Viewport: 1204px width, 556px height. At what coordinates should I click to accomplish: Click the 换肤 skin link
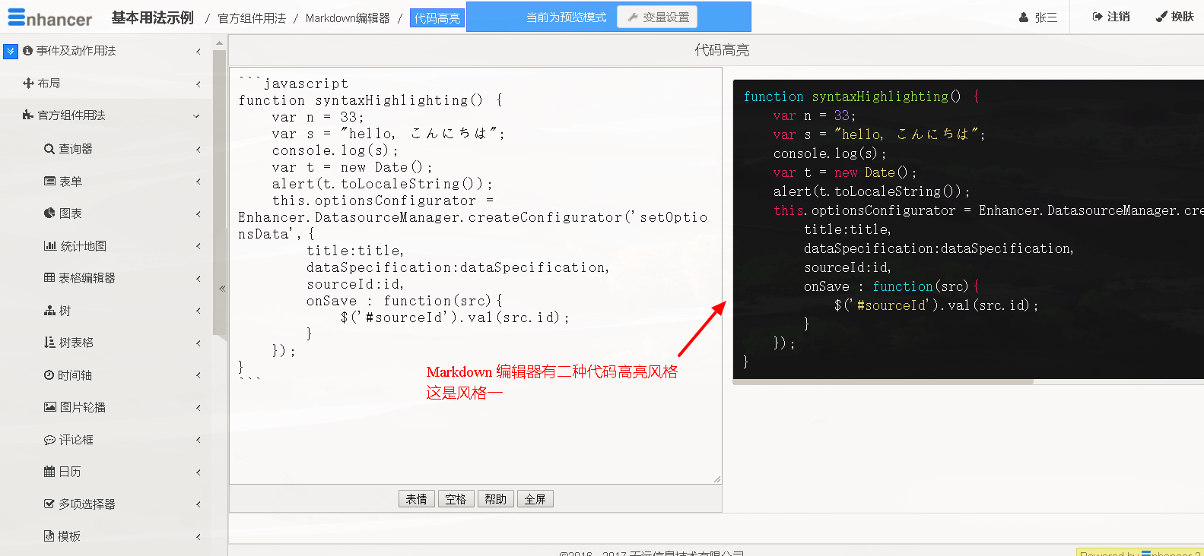[x=1175, y=17]
